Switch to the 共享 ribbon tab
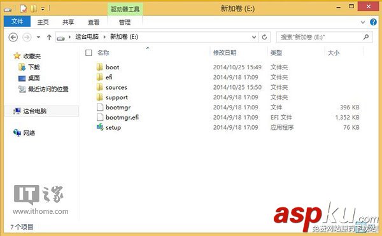This screenshot has height=236, width=382. [68, 22]
